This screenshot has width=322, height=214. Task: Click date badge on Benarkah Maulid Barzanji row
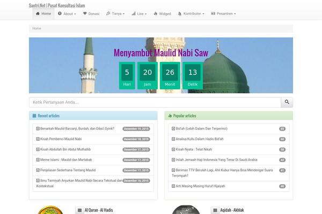point(136,129)
